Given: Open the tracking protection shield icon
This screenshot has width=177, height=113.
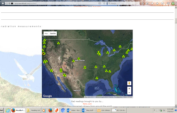Looking at the screenshot, I should (9, 3).
